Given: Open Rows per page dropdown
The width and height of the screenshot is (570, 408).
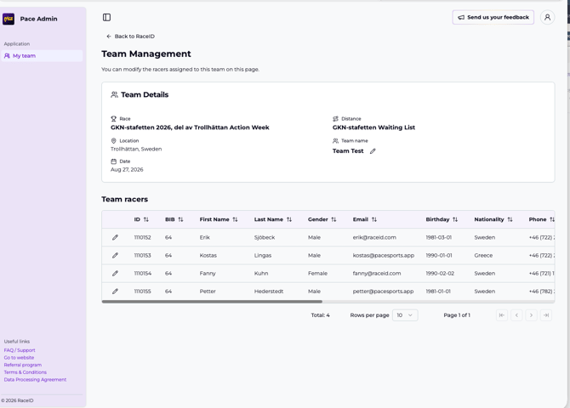Looking at the screenshot, I should click(405, 315).
